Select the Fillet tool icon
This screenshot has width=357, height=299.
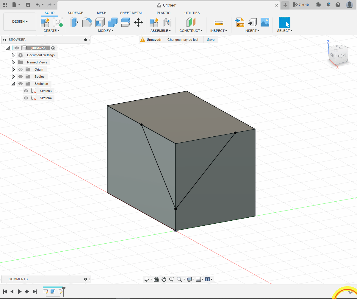click(87, 22)
